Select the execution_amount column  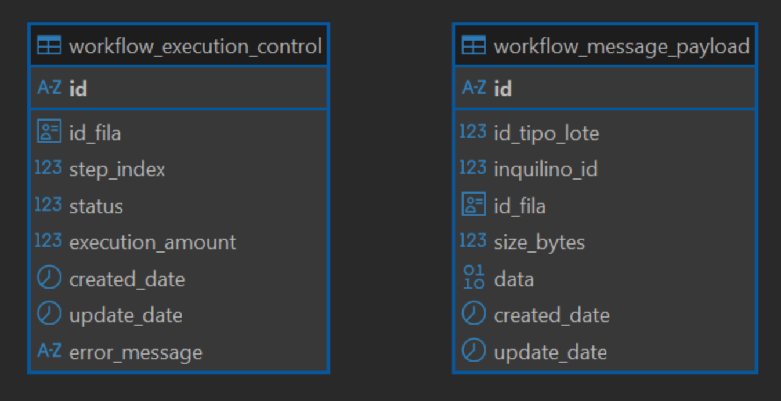[x=153, y=242]
